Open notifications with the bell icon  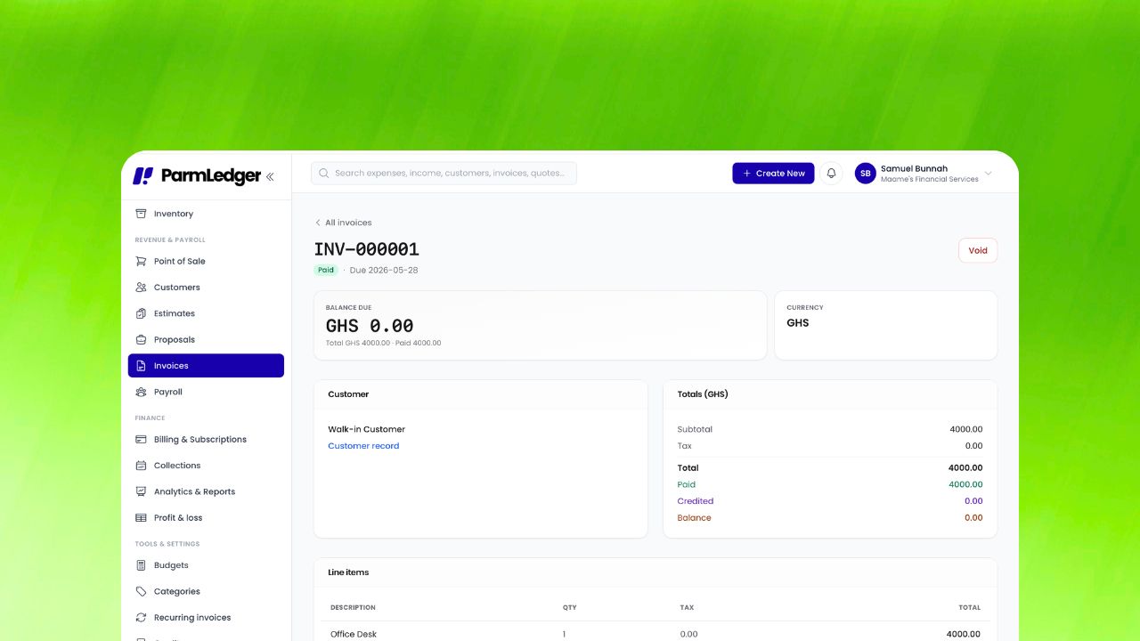(x=831, y=174)
